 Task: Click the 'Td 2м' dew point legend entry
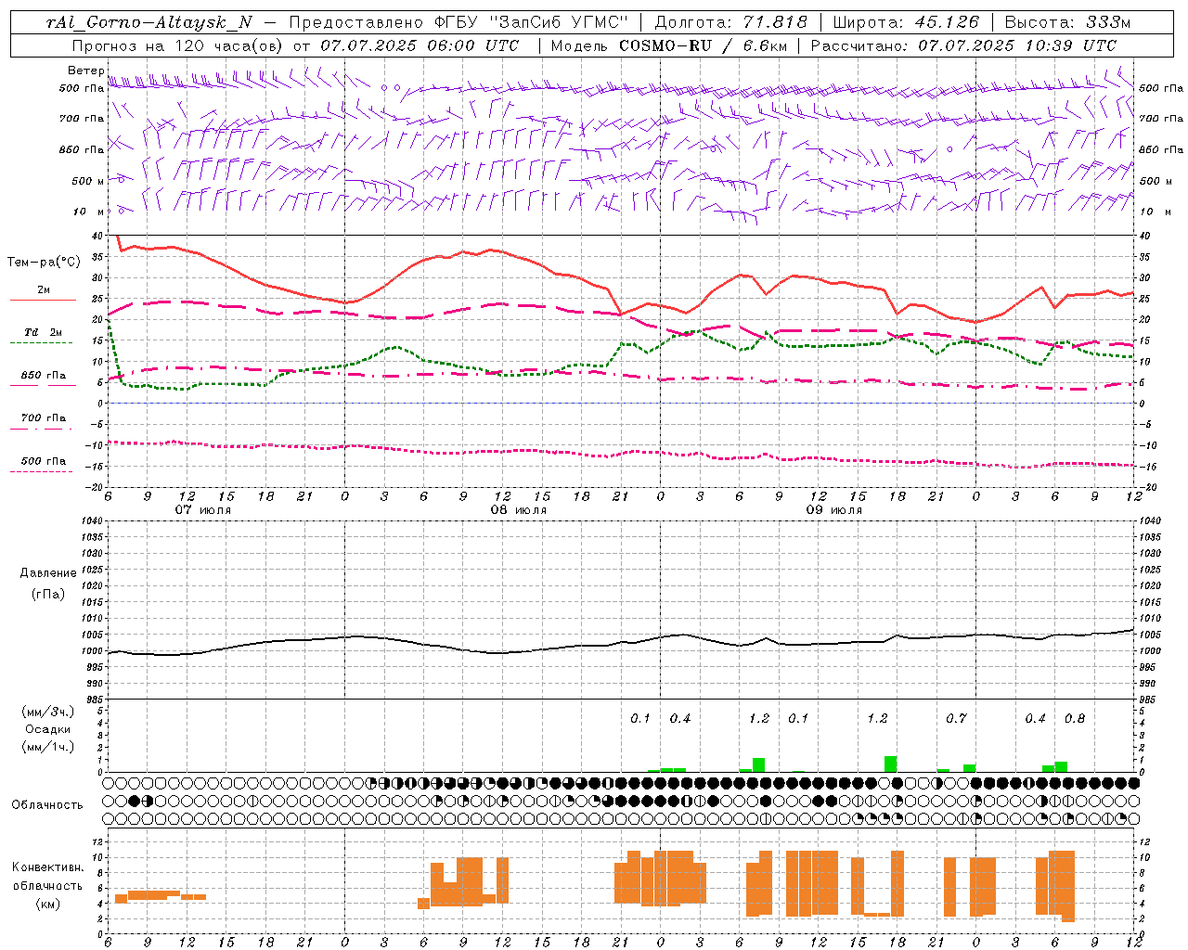(43, 332)
